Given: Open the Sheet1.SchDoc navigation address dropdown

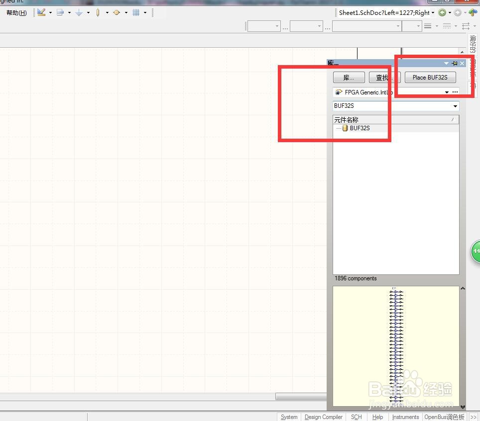Looking at the screenshot, I should (433, 13).
